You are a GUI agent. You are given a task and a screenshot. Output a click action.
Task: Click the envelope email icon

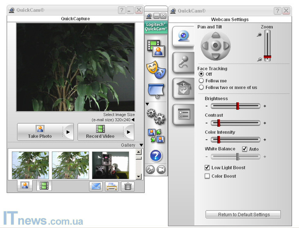pos(96,186)
